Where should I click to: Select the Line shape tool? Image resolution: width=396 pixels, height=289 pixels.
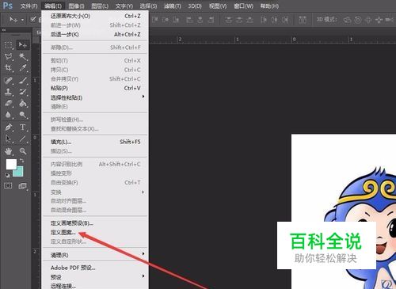[23, 139]
